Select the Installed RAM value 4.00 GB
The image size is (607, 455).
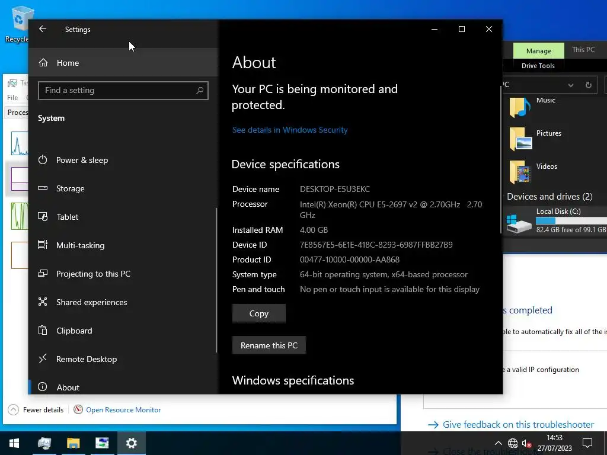[314, 230]
